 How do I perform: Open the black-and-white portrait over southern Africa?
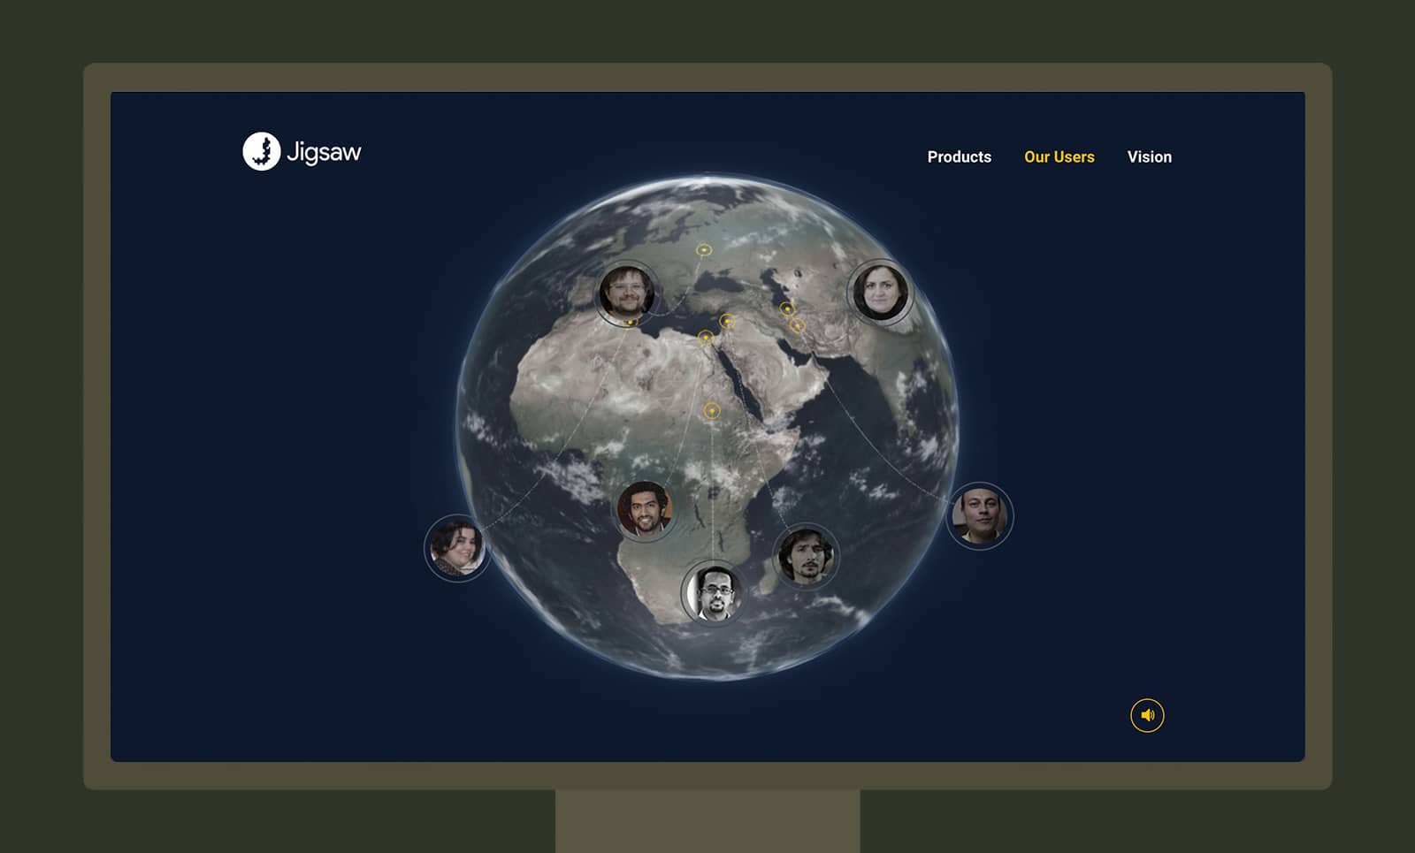pyautogui.click(x=713, y=592)
